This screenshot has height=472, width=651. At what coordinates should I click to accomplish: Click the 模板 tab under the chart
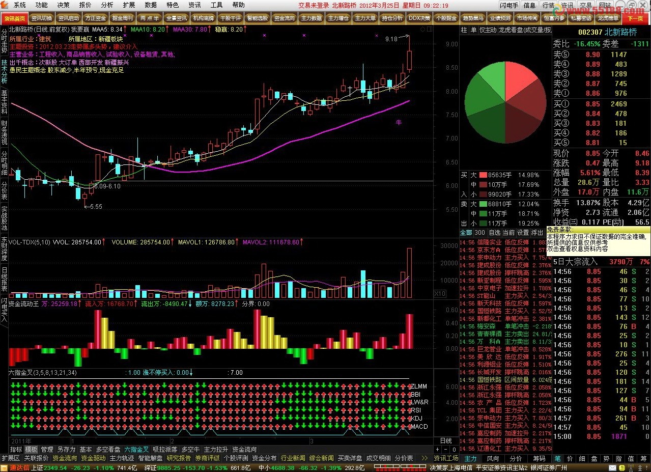(x=32, y=450)
